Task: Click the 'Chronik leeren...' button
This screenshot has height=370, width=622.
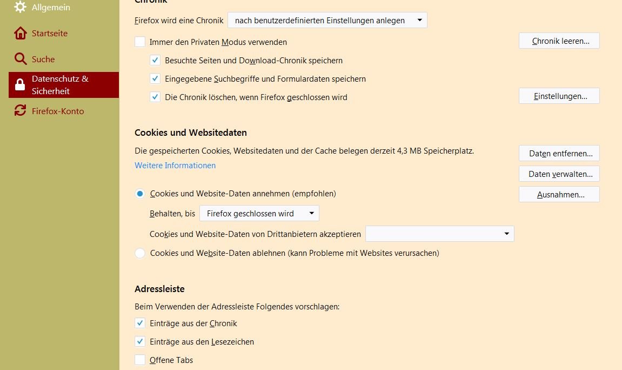Action: tap(559, 41)
